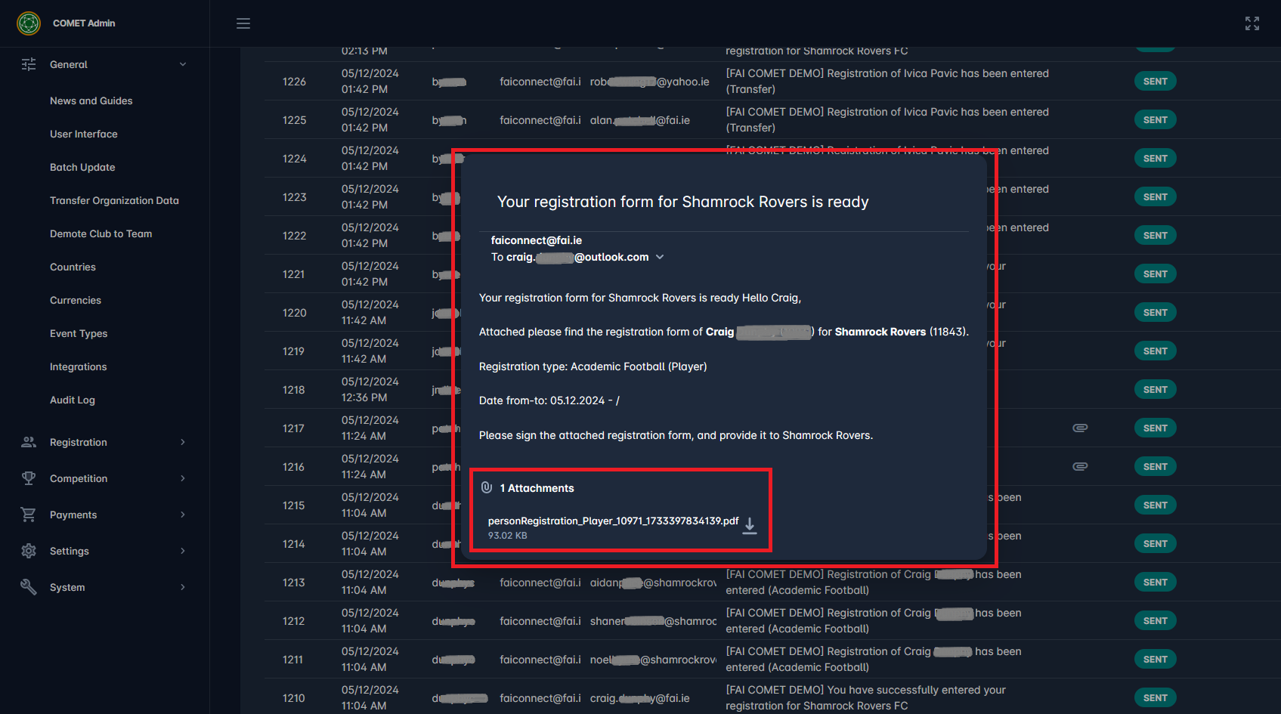Open News and Guides menu item
Viewport: 1281px width, 714px height.
91,100
